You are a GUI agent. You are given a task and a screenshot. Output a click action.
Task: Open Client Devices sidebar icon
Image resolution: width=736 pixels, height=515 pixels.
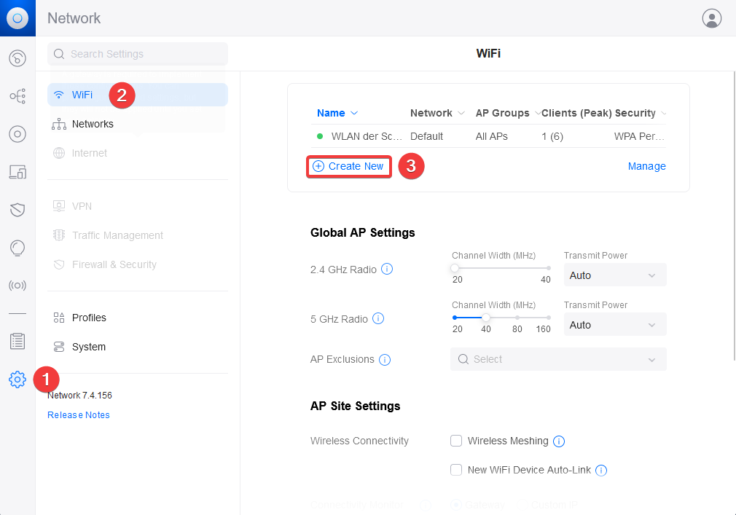point(17,172)
